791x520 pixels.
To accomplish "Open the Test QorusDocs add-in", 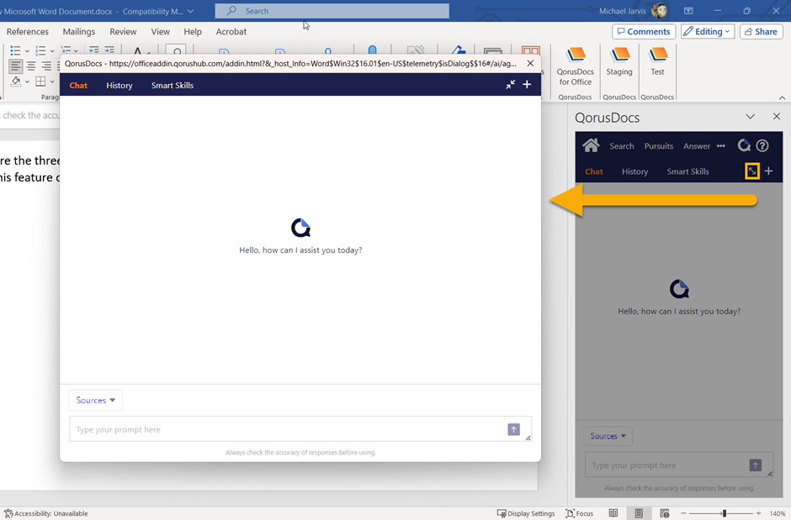I will [x=657, y=61].
